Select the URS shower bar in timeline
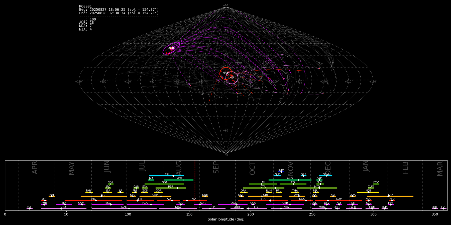 (x=337, y=208)
